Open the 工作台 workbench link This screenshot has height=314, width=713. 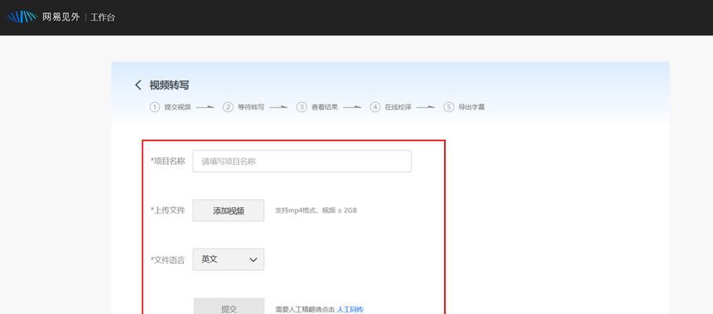click(103, 18)
